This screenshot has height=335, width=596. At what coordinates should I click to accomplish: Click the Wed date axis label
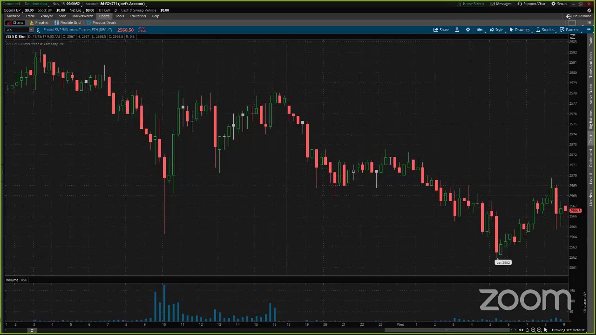tap(400, 324)
